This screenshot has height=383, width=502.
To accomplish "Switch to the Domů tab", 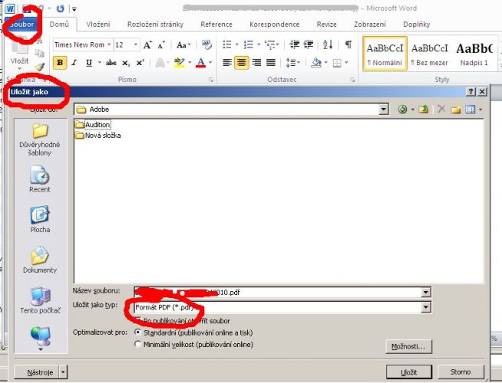I will (x=59, y=25).
